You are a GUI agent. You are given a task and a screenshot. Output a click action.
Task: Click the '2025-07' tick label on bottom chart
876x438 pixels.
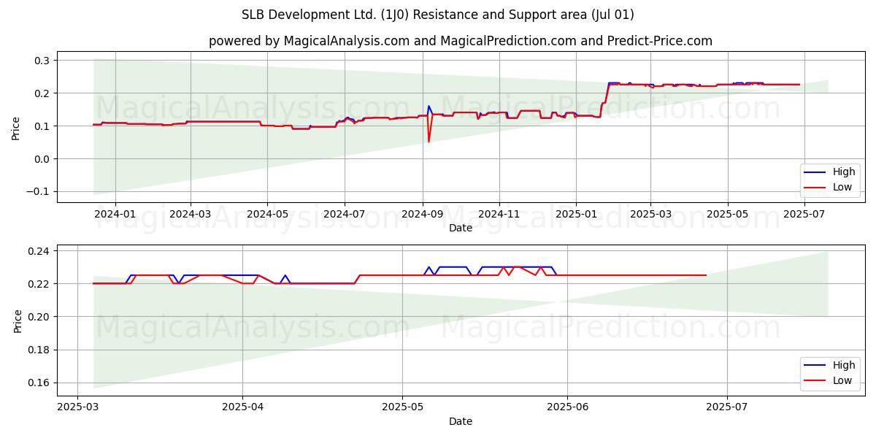(x=727, y=407)
